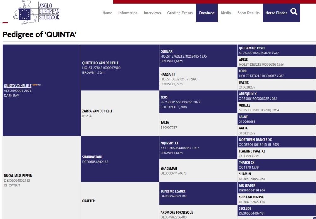316x219 pixels.
Task: Open the Information menu item
Action: point(128,13)
